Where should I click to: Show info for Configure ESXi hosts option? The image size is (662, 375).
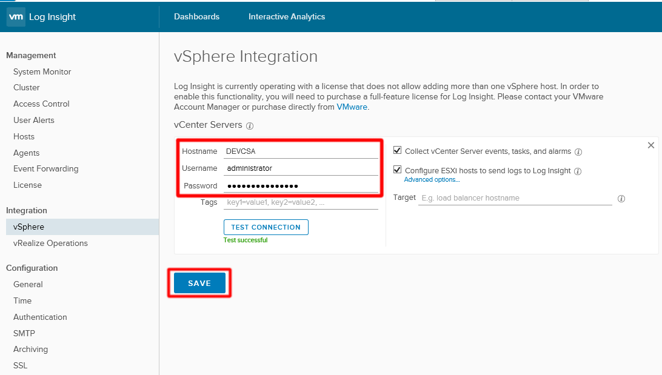tap(578, 171)
